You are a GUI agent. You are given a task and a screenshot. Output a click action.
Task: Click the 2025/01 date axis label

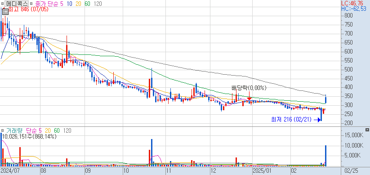(262, 171)
